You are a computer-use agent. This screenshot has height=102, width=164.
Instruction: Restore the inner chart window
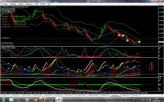click(x=160, y=4)
